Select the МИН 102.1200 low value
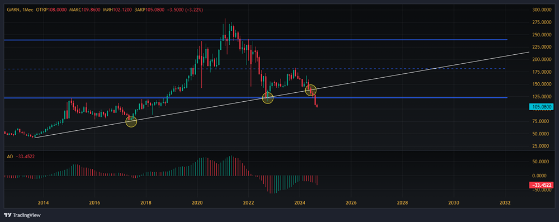559x222 pixels. [117, 10]
